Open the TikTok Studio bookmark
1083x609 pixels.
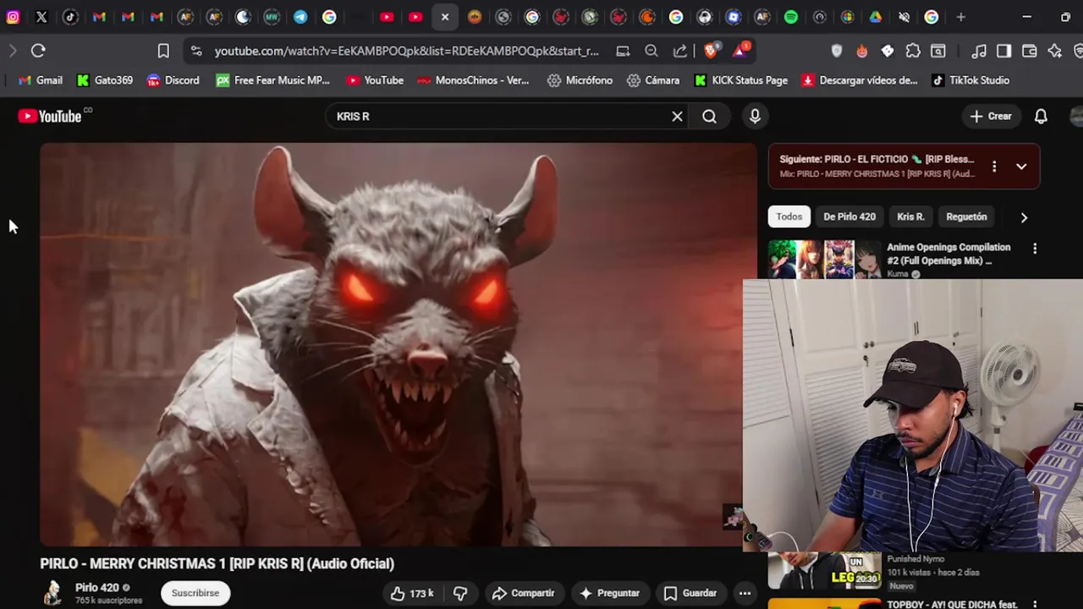coord(970,80)
